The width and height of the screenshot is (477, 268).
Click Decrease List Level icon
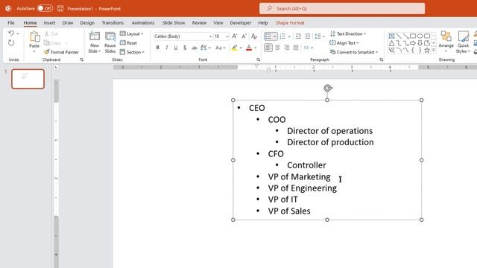(298, 36)
